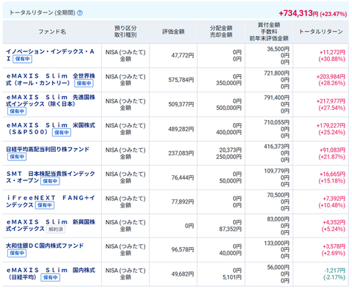
Task: Select valuation amount 489,282円
Action: click(x=181, y=129)
